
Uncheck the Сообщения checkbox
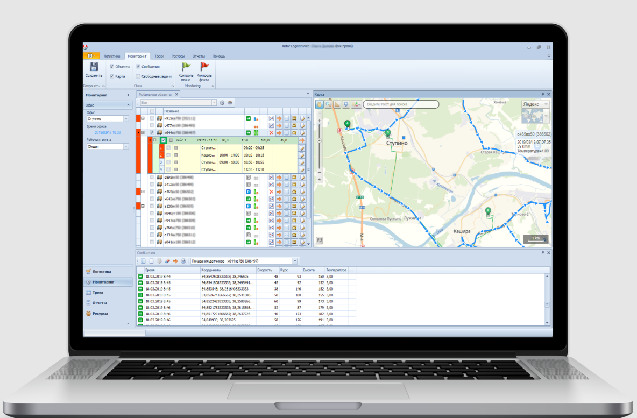(138, 66)
